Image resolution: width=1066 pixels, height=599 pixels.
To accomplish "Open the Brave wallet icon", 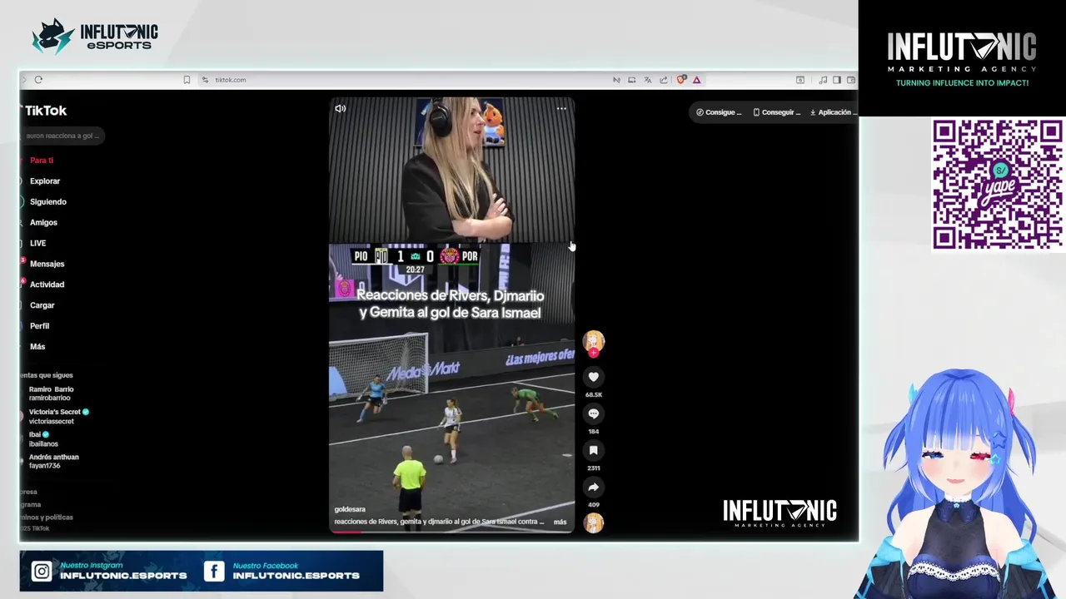I will pos(850,80).
